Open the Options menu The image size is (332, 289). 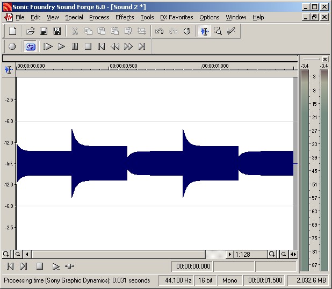[x=210, y=17]
